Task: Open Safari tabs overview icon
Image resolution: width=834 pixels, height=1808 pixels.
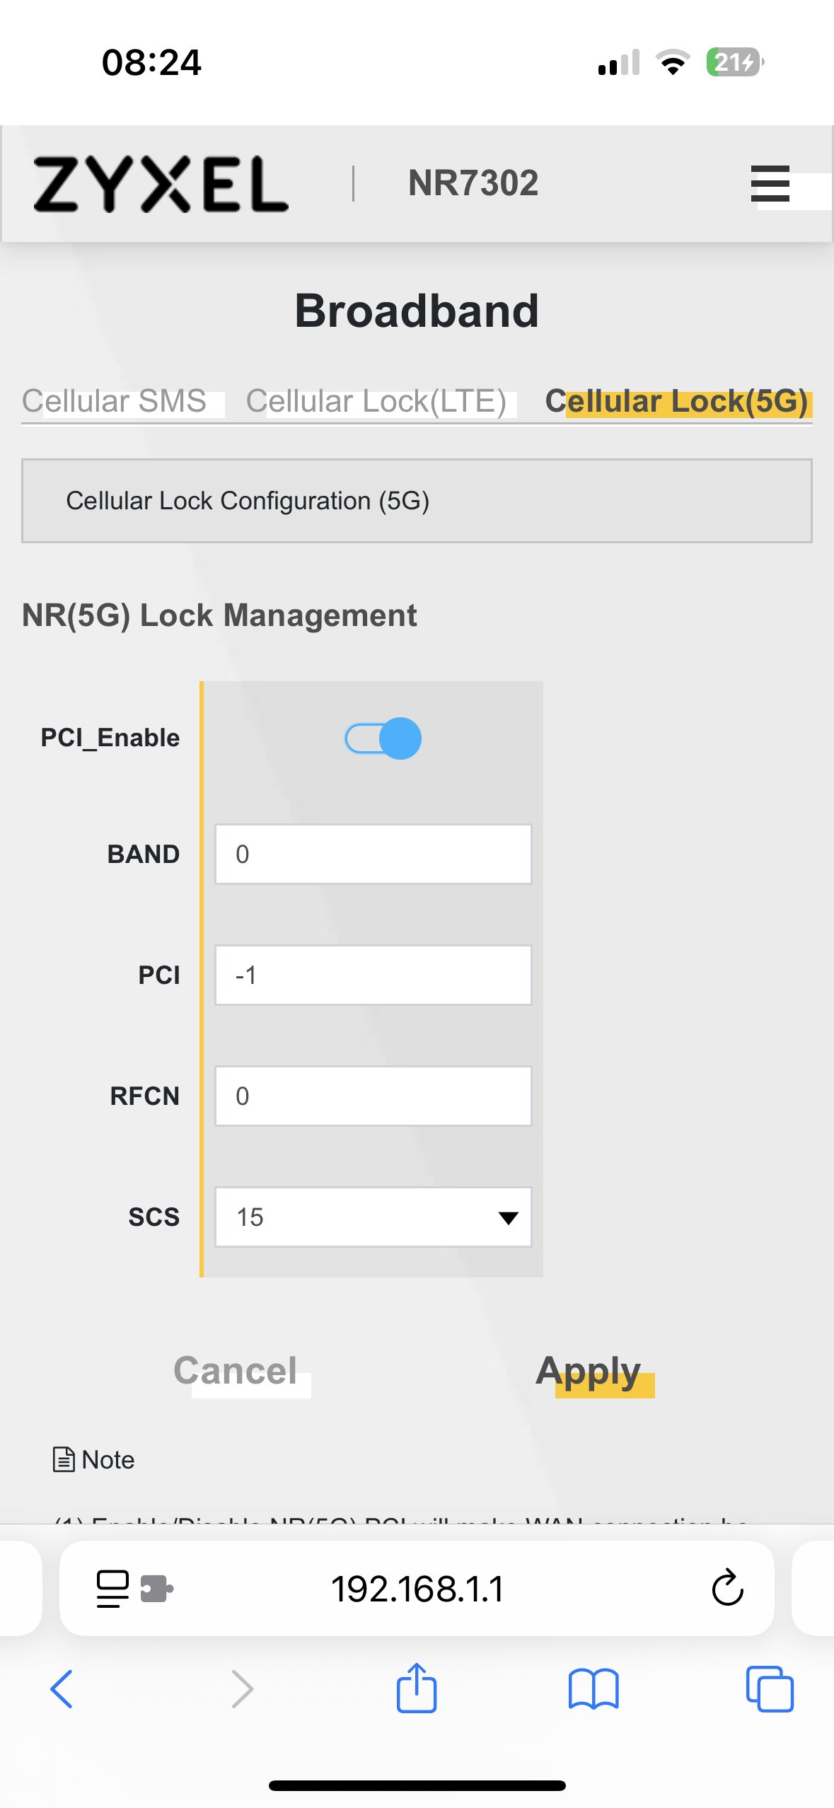Action: pyautogui.click(x=770, y=1689)
